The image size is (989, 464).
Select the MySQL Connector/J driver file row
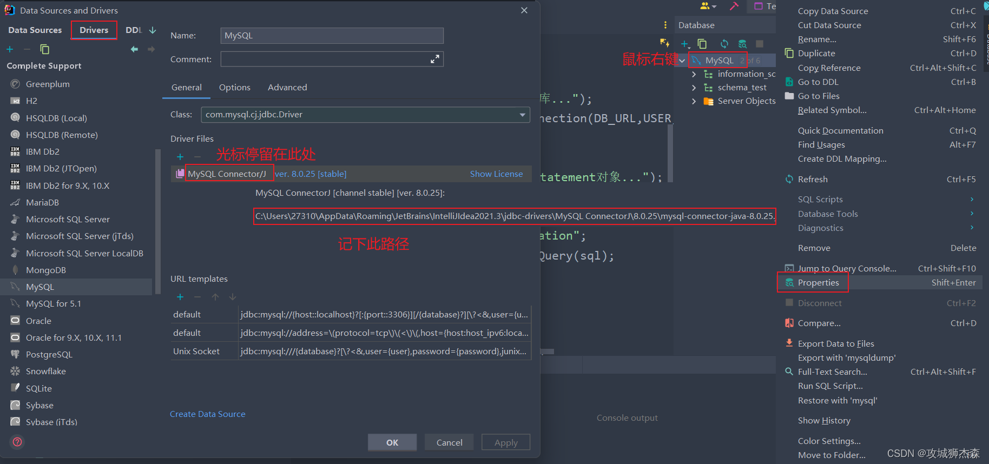pos(351,174)
